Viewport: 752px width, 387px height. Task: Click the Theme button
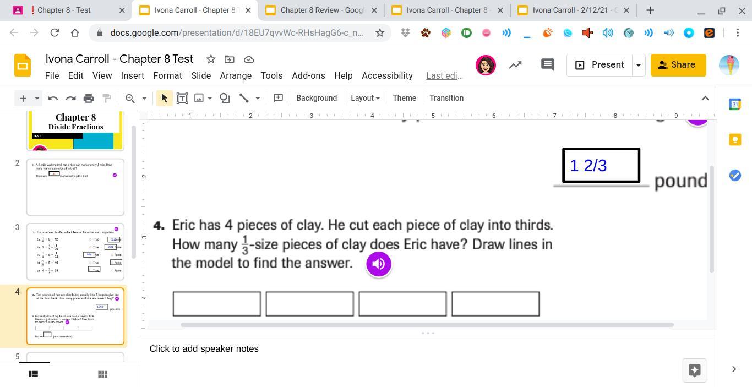[x=404, y=98]
